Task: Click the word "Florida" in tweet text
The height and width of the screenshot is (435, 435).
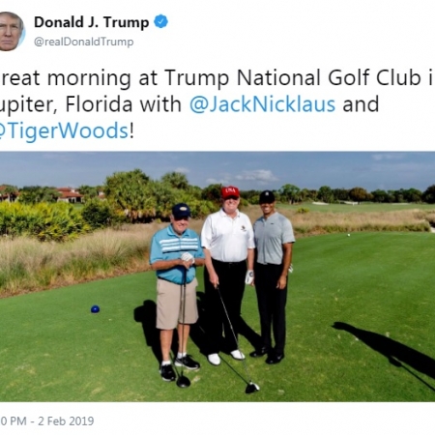Action: coord(99,104)
